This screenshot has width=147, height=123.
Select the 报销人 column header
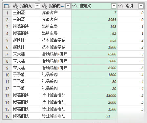[x=26, y=6]
